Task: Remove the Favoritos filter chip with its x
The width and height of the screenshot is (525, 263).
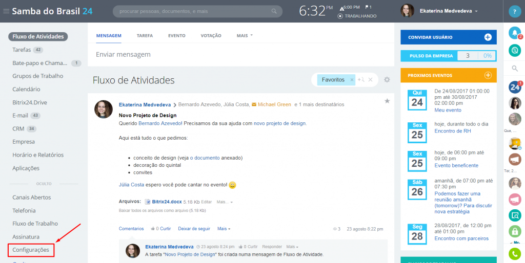Action: [x=352, y=80]
